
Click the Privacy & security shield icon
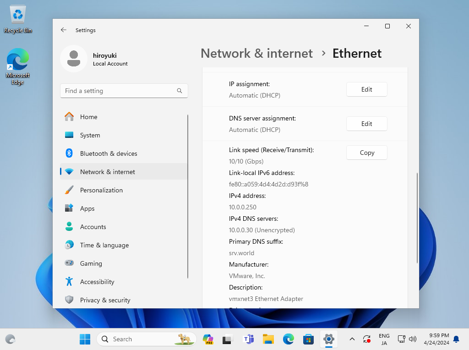(x=69, y=300)
